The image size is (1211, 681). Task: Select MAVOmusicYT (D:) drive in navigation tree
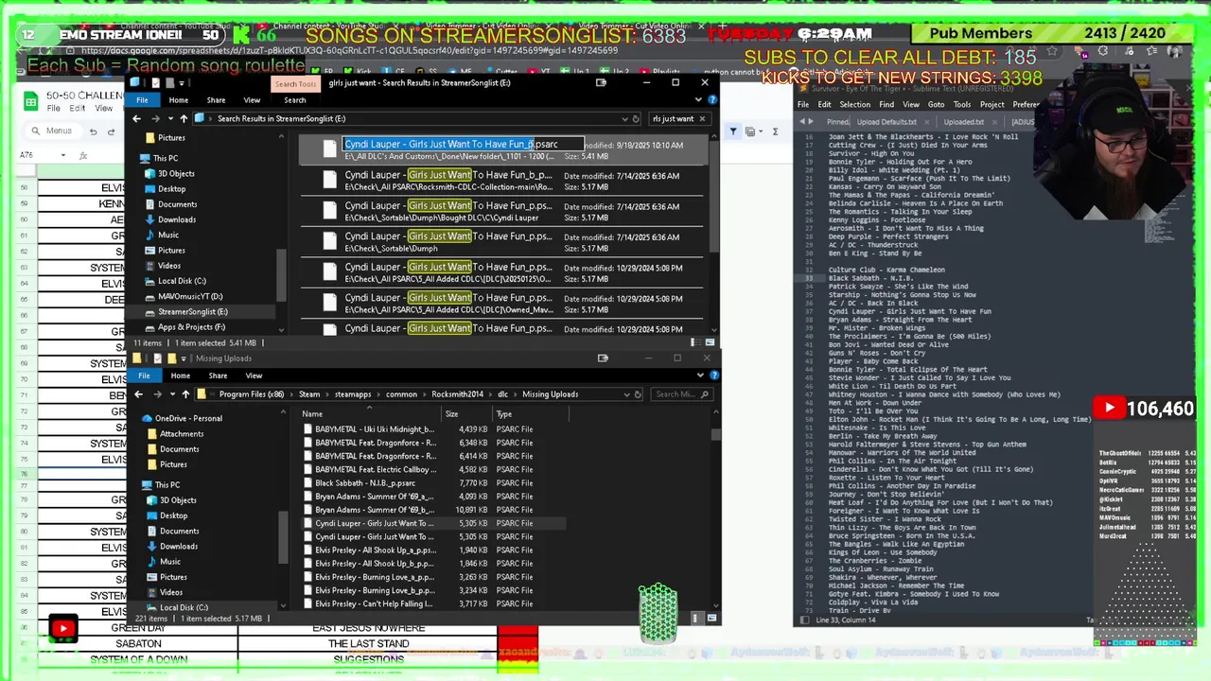point(190,296)
